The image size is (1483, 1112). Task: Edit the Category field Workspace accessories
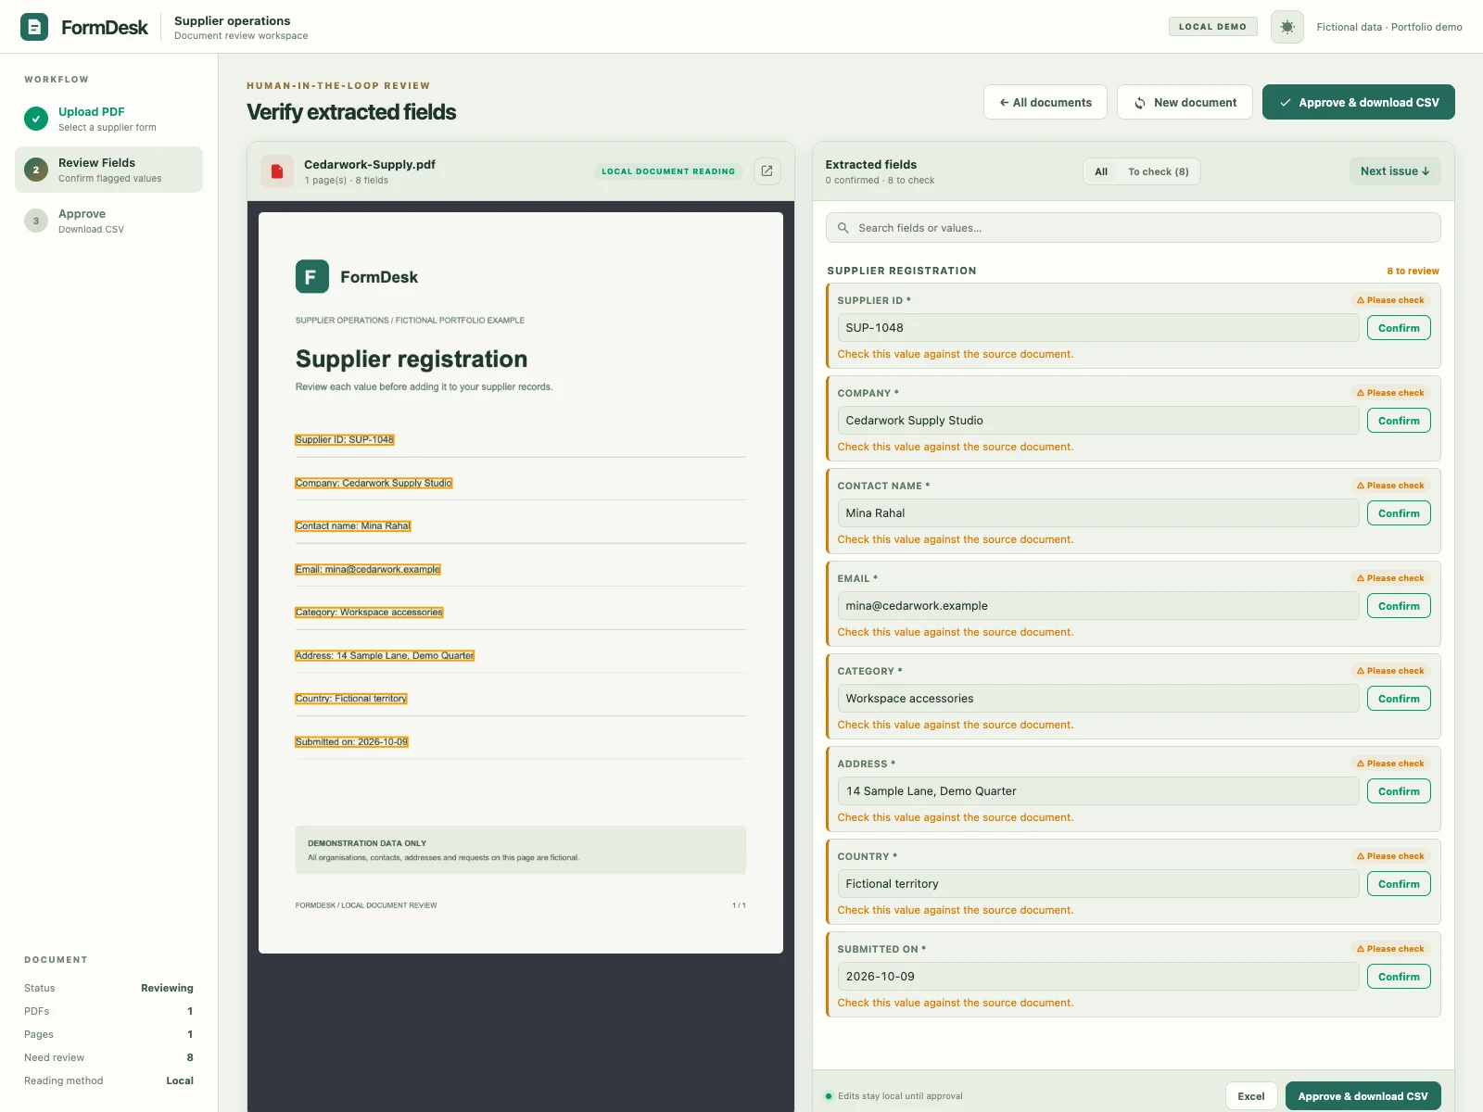pyautogui.click(x=1098, y=699)
